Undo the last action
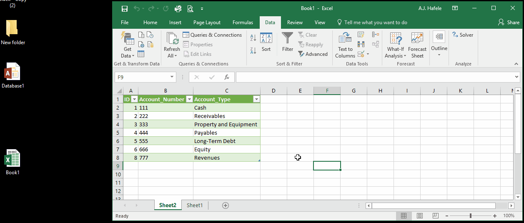The width and height of the screenshot is (524, 223). (137, 8)
